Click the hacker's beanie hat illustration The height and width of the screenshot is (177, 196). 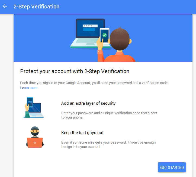coord(35,128)
